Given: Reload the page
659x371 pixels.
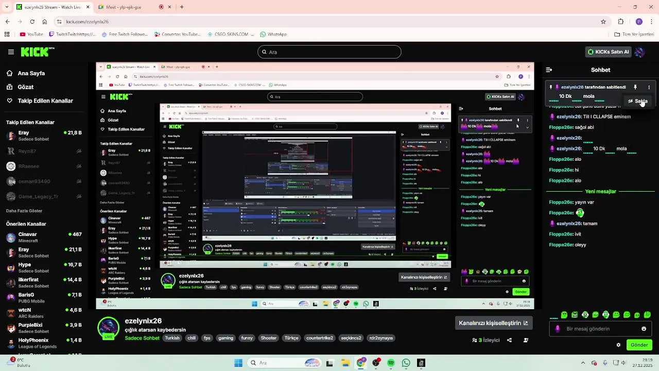Looking at the screenshot, I should (32, 22).
